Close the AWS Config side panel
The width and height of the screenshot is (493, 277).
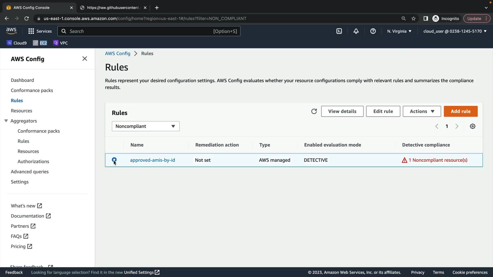pos(84,59)
